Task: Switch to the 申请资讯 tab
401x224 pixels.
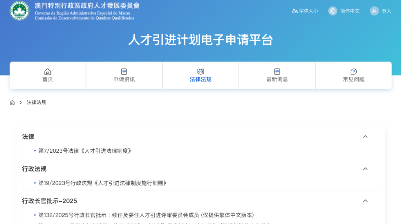Action: click(x=124, y=79)
